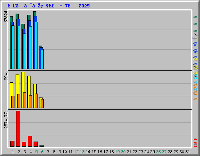Viewport: 200px width, 156px height.
Task: Click the 9941 y-axis value label
Action: pyautogui.click(x=6, y=76)
